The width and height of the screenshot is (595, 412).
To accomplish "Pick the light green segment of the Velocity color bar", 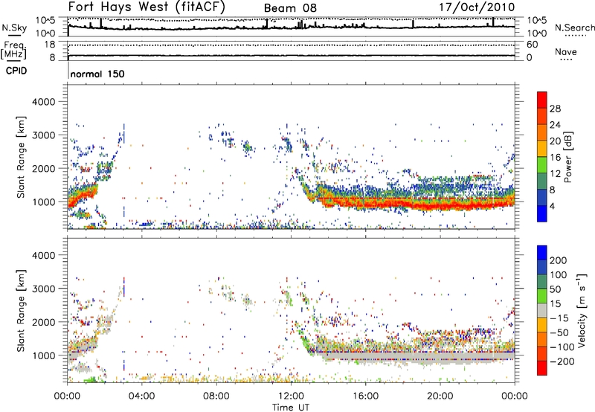I will click(542, 296).
